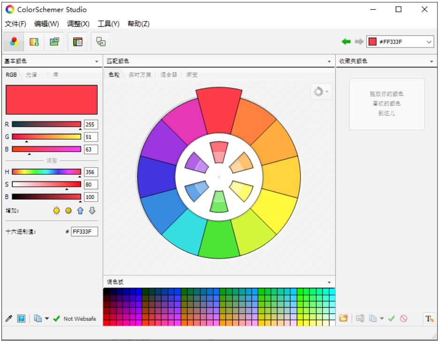This screenshot has height=342, width=439.
Task: Open the 调整(X) menu
Action: [78, 24]
